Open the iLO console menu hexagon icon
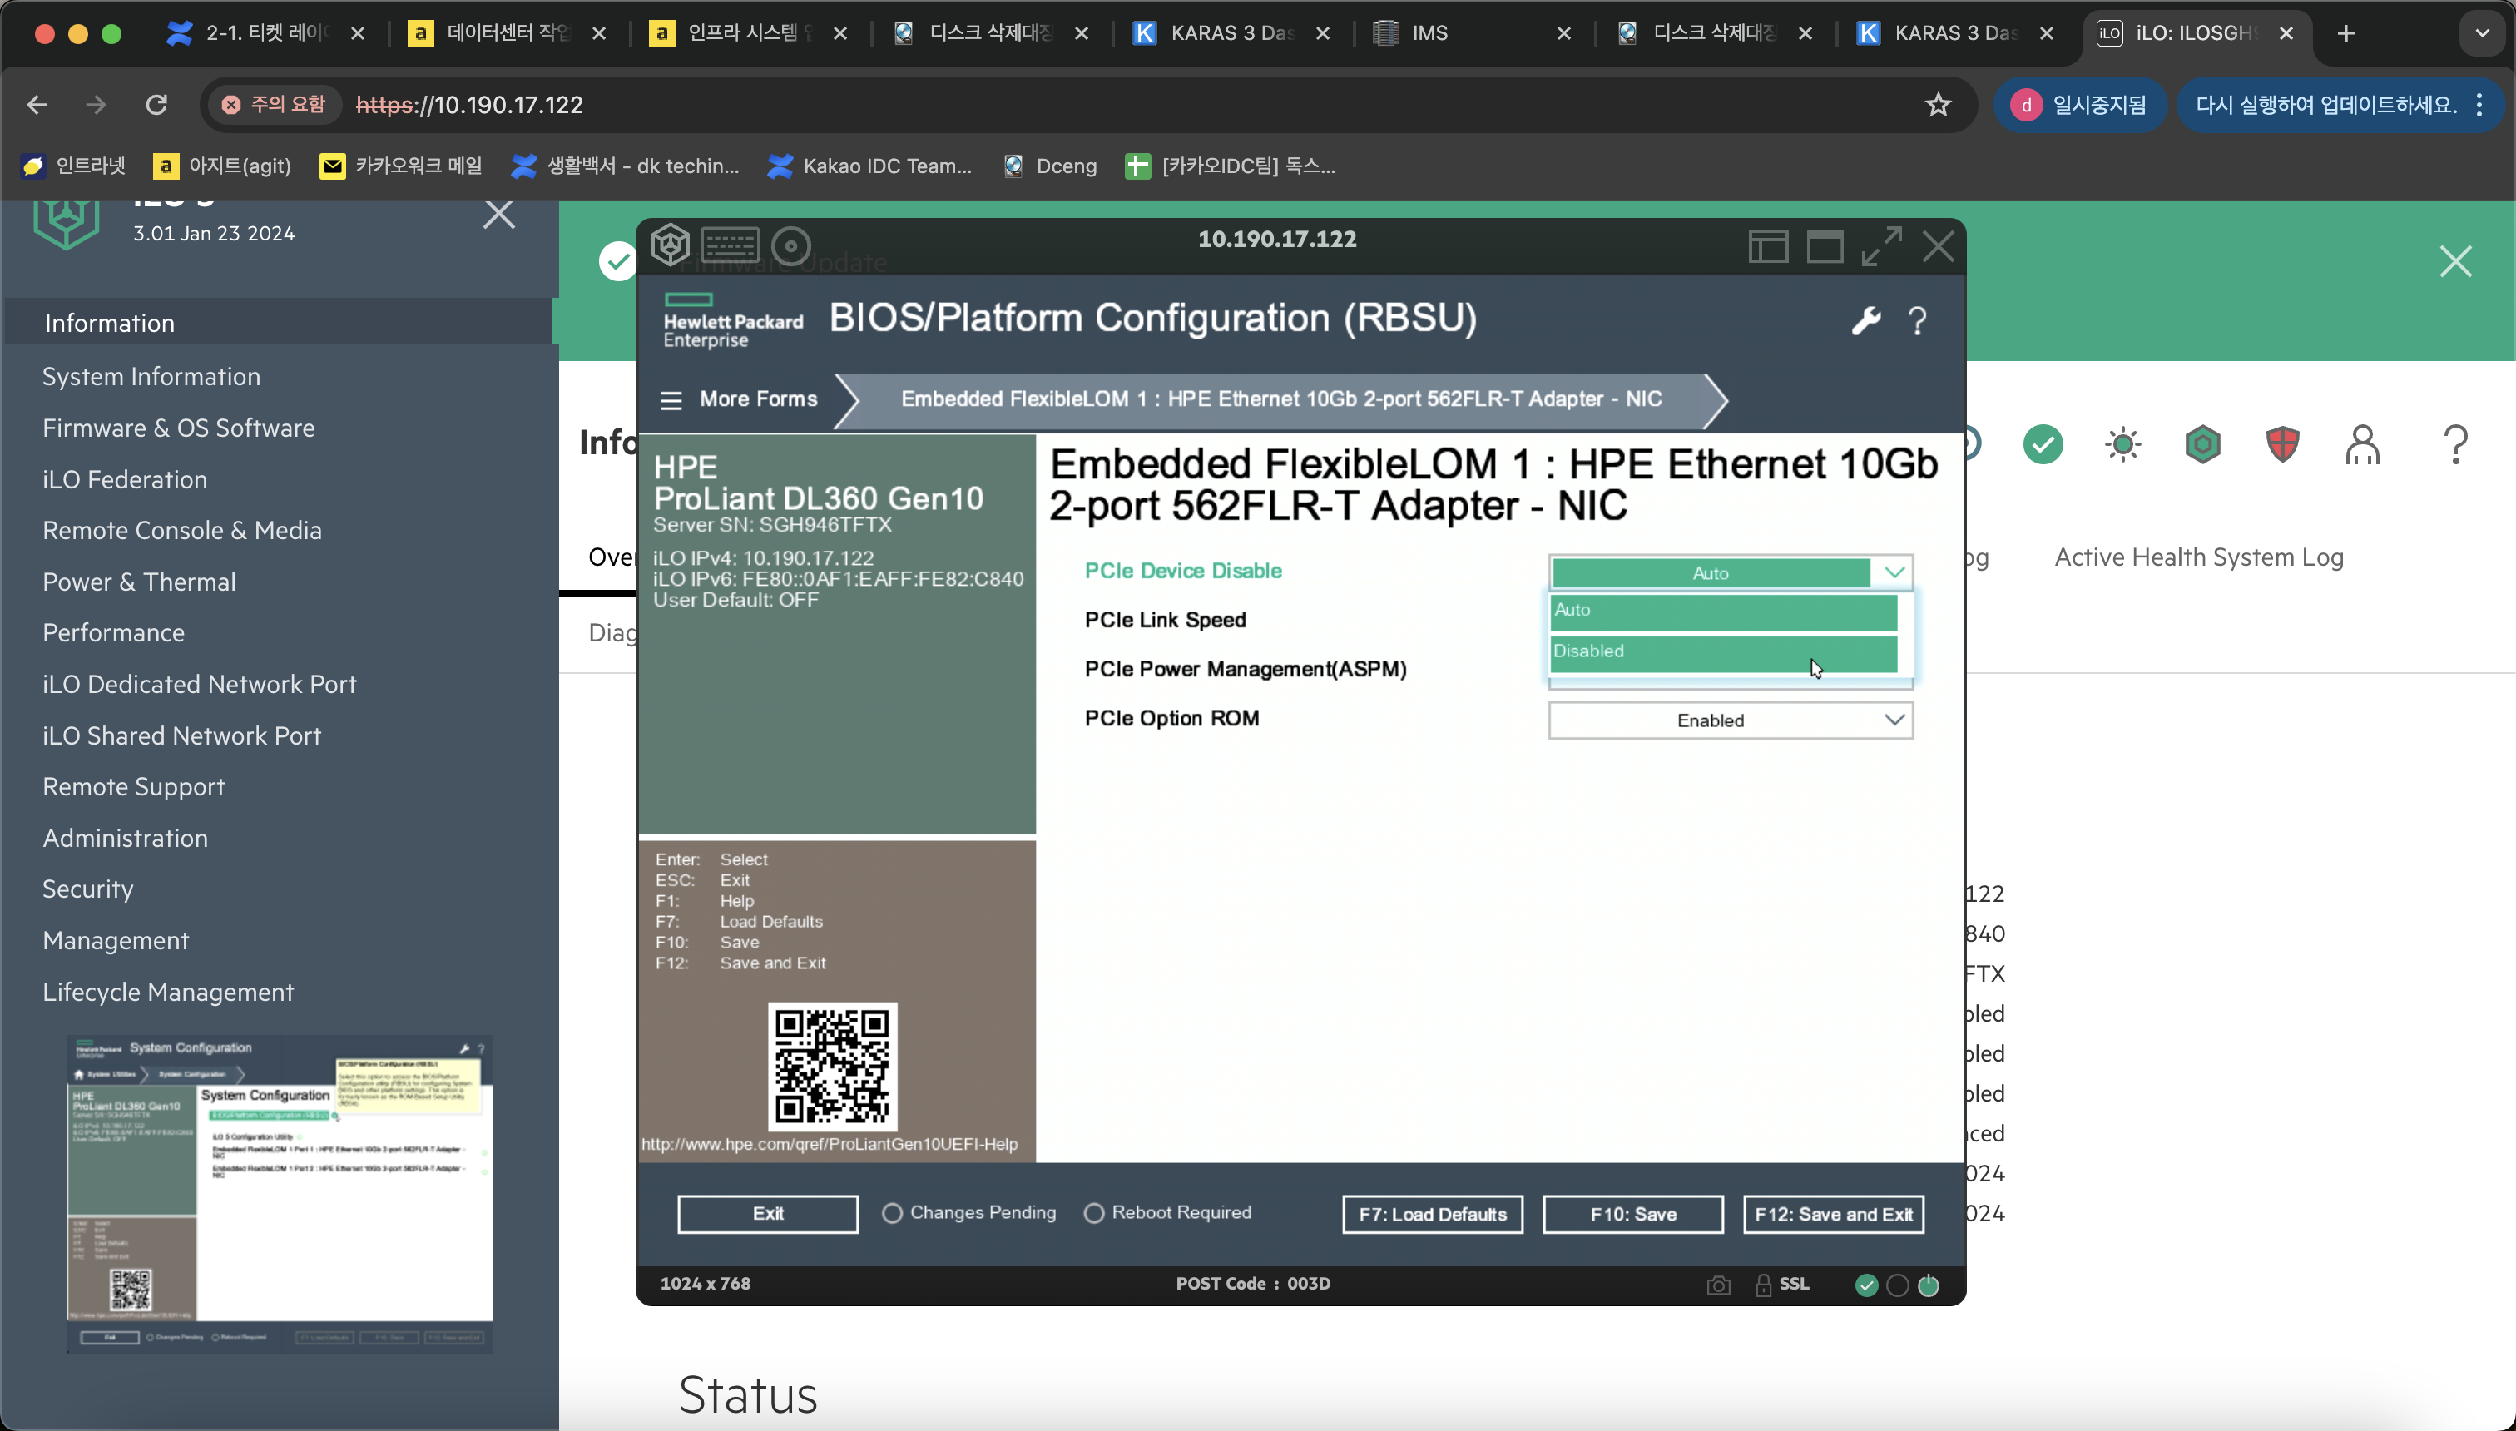 669,245
